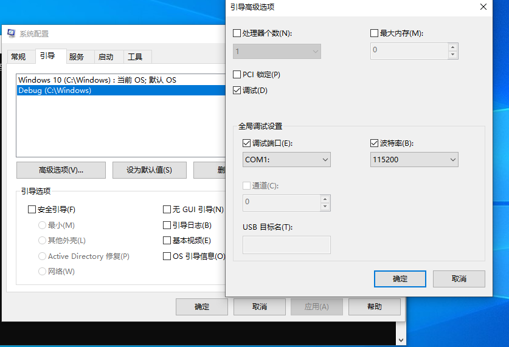This screenshot has width=509, height=347.
Task: Click the 通道(C) value input field
Action: click(282, 203)
